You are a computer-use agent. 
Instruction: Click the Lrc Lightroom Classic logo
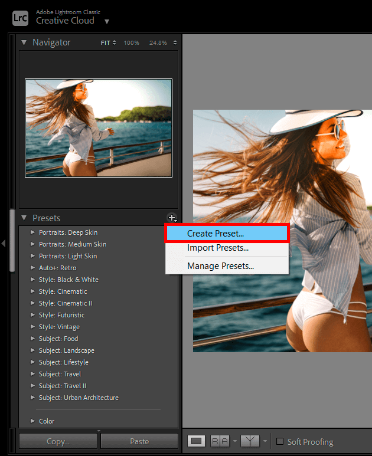pyautogui.click(x=21, y=17)
